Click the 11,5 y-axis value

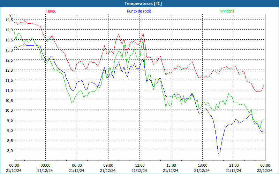tap(9, 80)
